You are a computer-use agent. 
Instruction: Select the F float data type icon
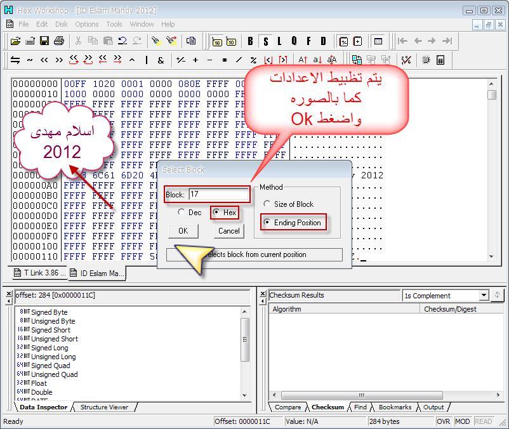[308, 41]
